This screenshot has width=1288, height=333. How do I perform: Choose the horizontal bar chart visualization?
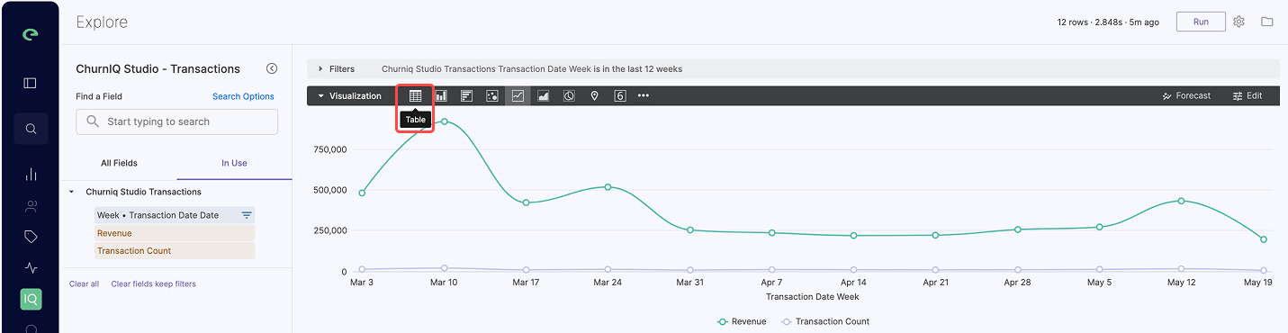466,95
